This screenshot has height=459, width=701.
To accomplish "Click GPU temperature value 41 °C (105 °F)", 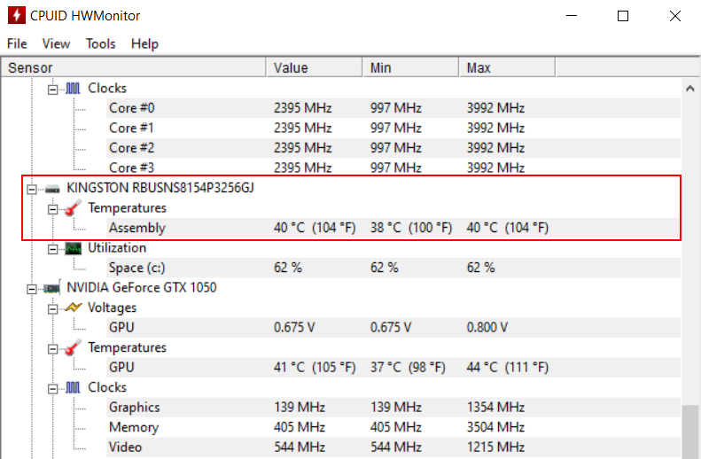I will pyautogui.click(x=315, y=368).
